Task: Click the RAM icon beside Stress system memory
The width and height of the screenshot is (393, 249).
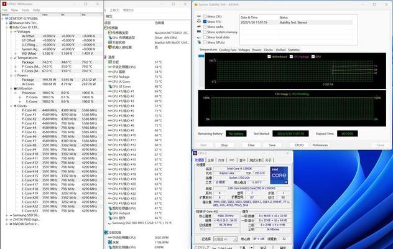Action: (x=199, y=32)
